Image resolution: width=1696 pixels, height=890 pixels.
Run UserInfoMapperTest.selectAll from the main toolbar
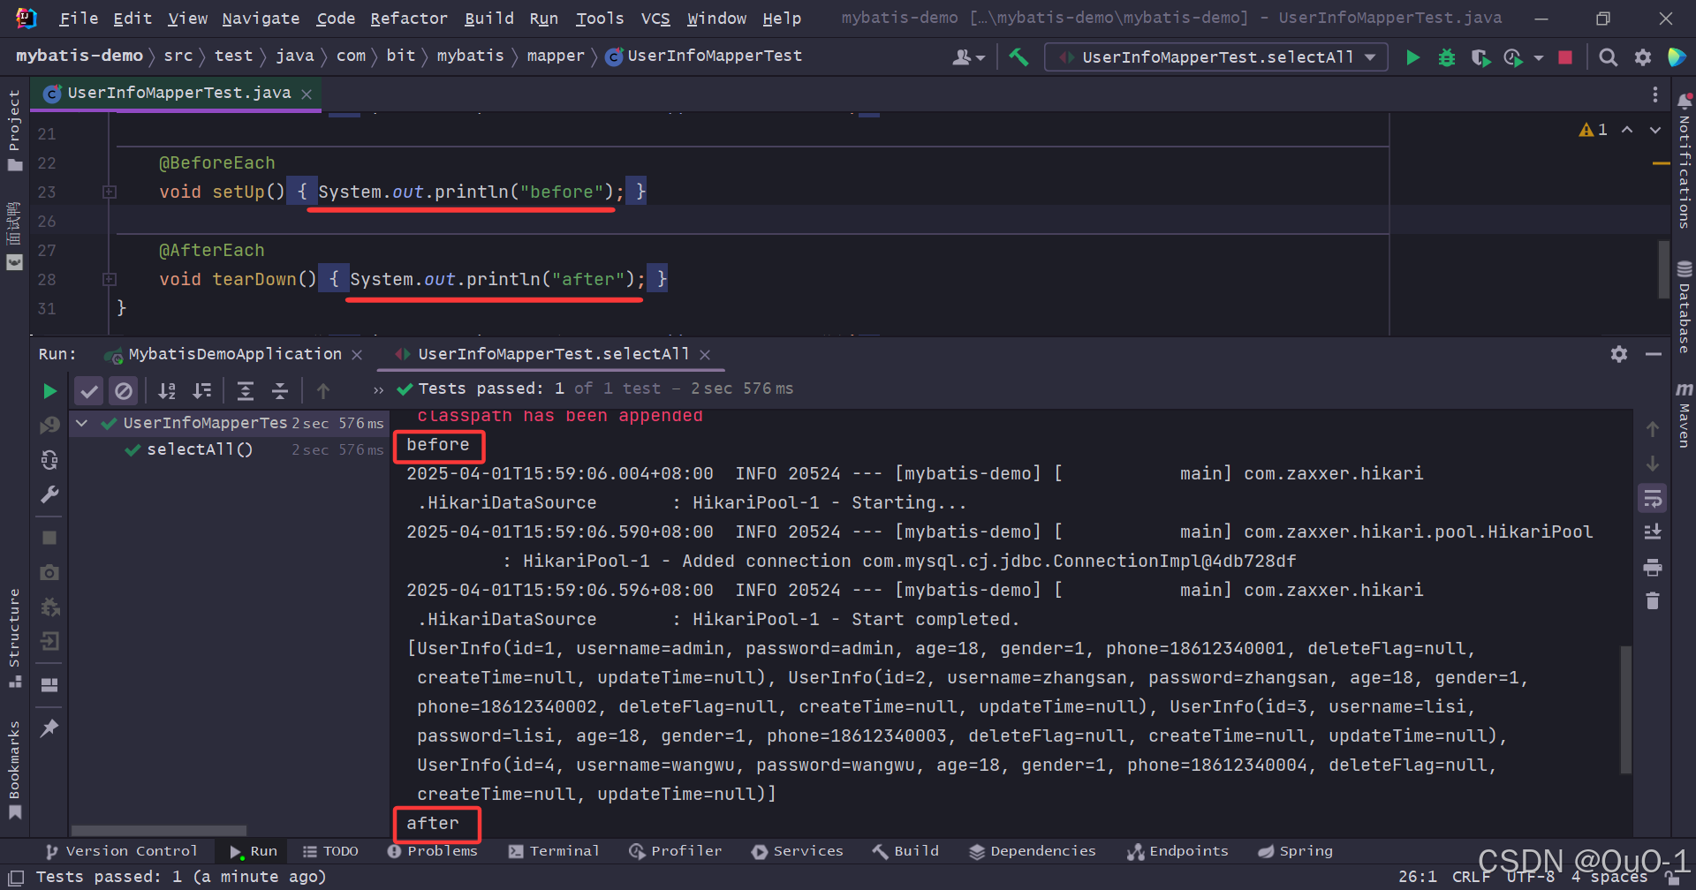(1412, 57)
